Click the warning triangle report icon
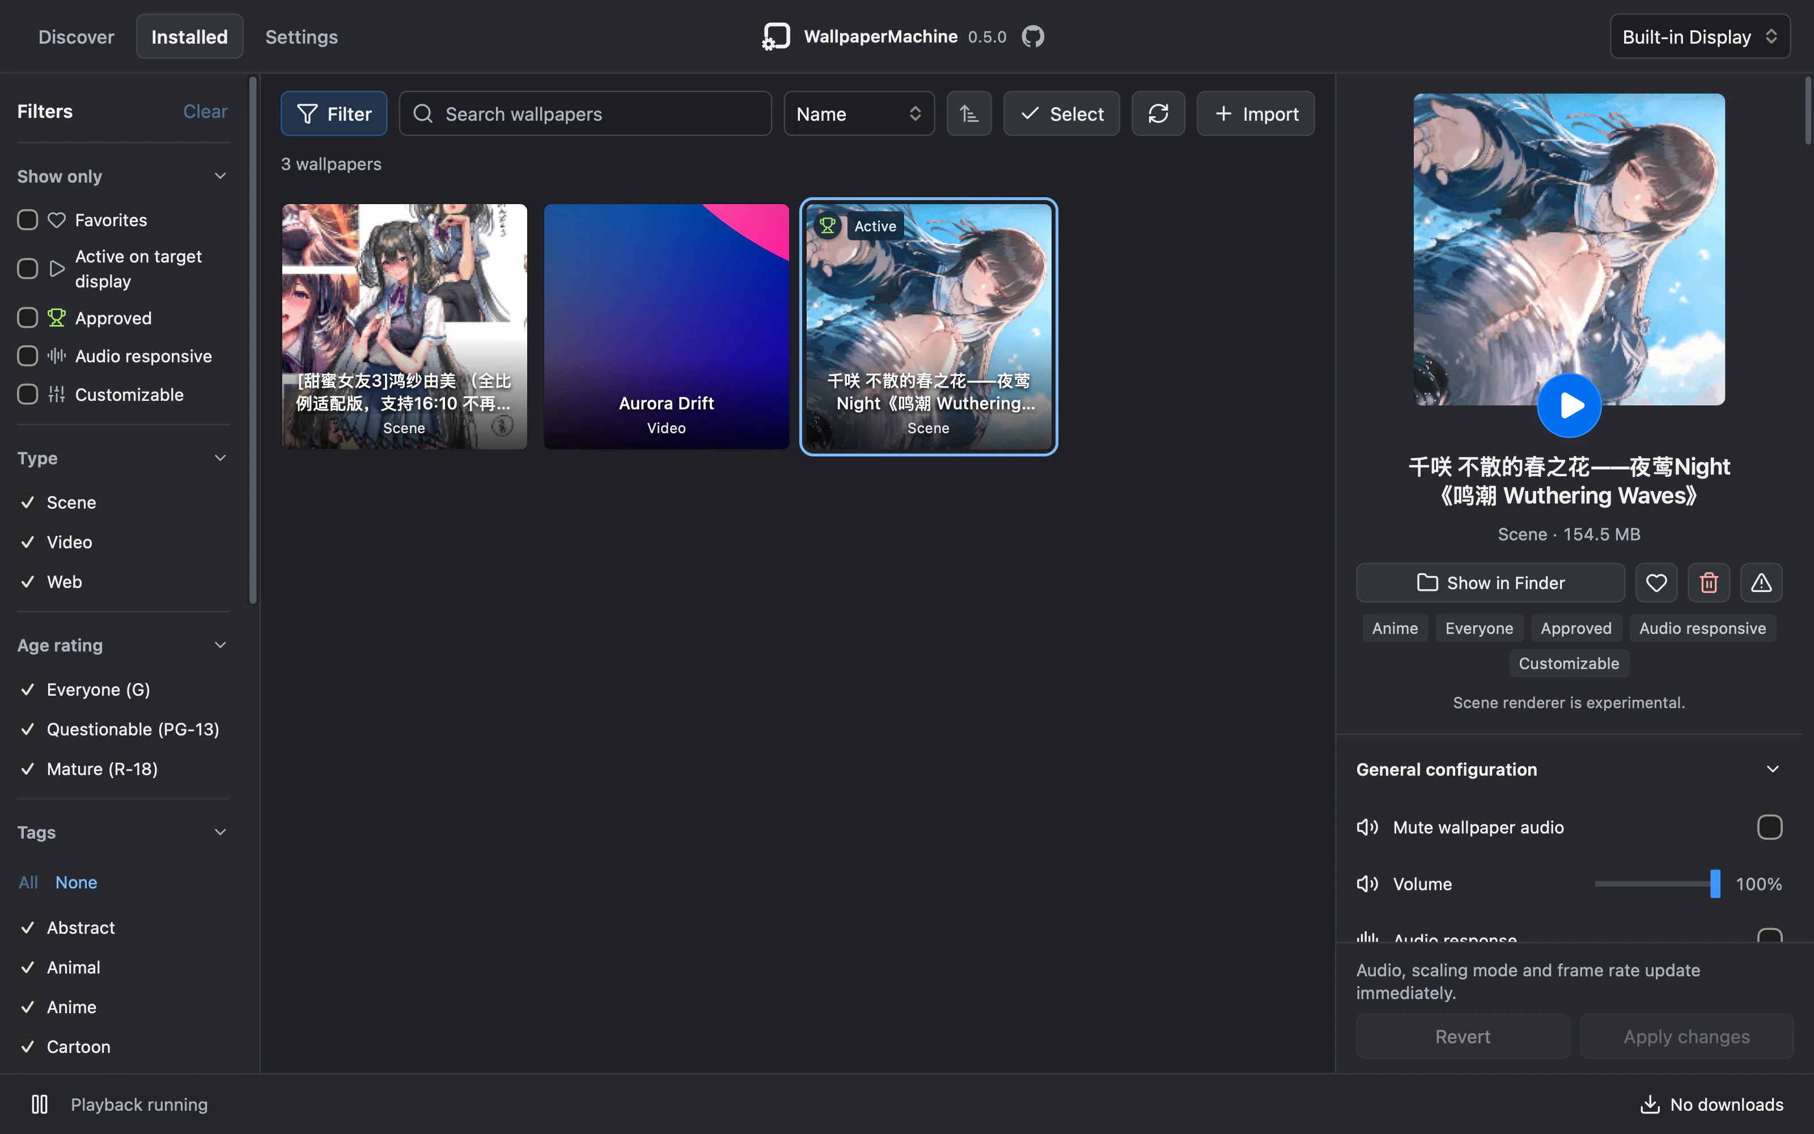Screen dimensions: 1814x1134 click(x=1761, y=583)
